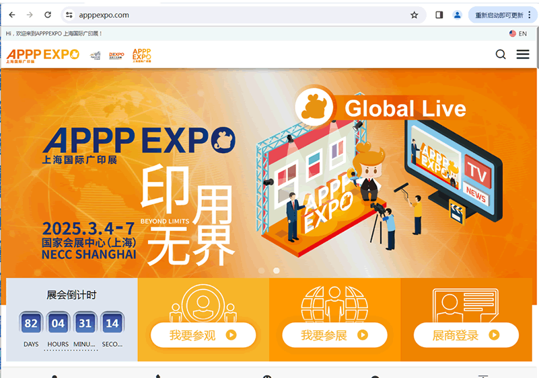539x378 pixels.
Task: Click the globe icon above 我要参展
Action: click(334, 304)
